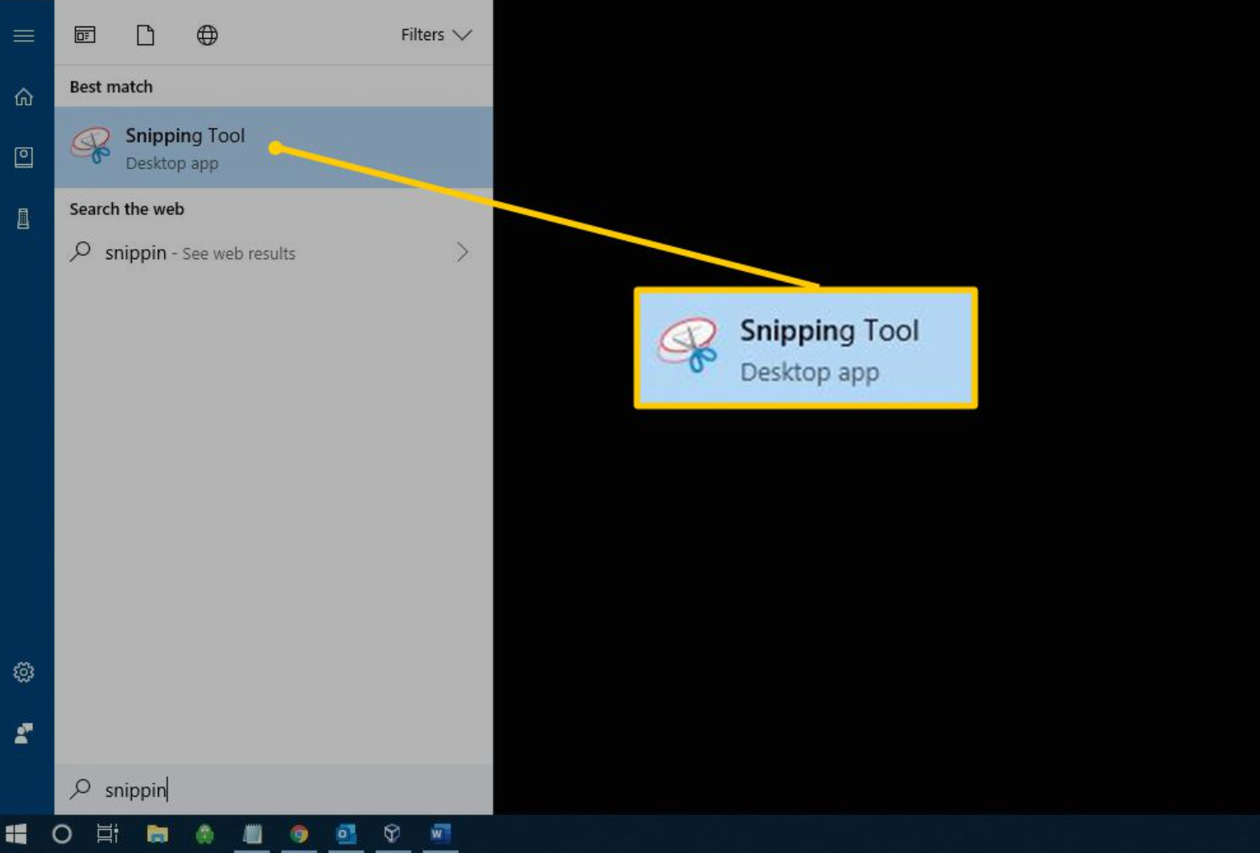This screenshot has width=1260, height=853.
Task: Open Settings gear in the search sidebar
Action: (x=24, y=672)
